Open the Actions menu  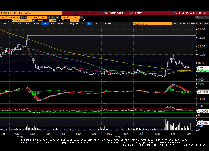115,13
